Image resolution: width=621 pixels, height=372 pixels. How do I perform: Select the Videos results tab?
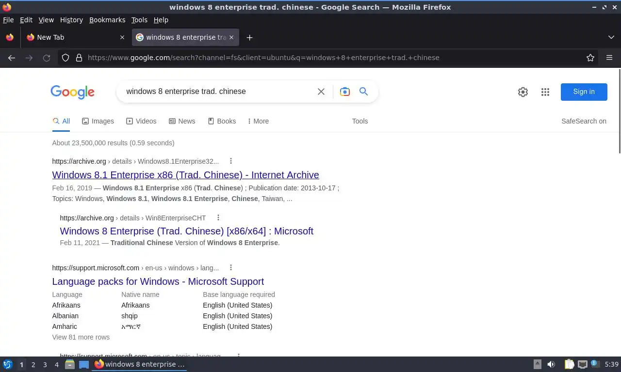point(141,121)
